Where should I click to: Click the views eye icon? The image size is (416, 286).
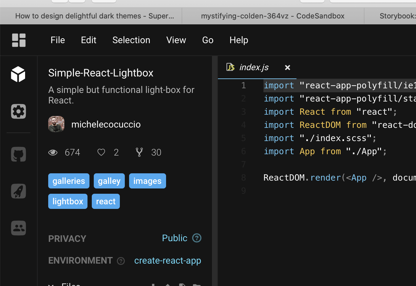53,152
